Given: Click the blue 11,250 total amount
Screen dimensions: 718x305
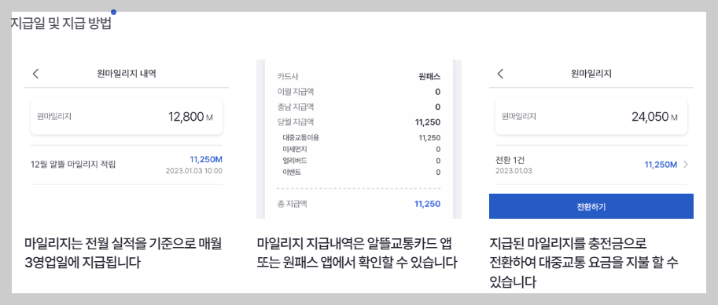Looking at the screenshot, I should click(427, 204).
